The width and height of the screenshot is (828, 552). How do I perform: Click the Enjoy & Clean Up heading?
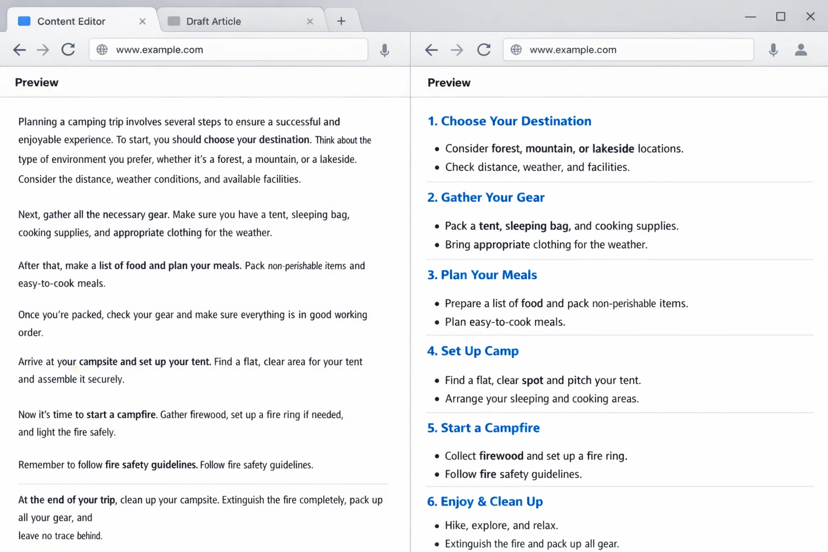pos(485,501)
